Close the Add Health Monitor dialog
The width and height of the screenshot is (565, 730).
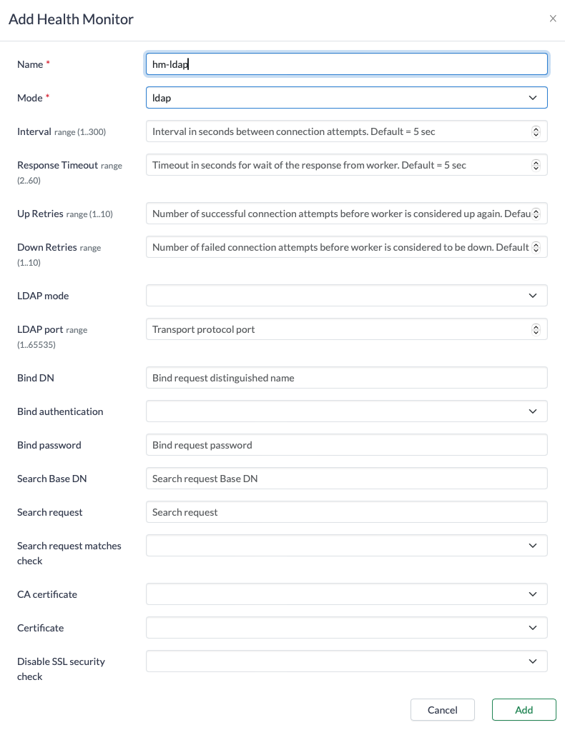point(552,19)
